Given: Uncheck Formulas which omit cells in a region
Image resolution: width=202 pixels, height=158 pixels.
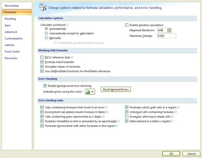Looking at the screenshot, I should [x=126, y=107].
